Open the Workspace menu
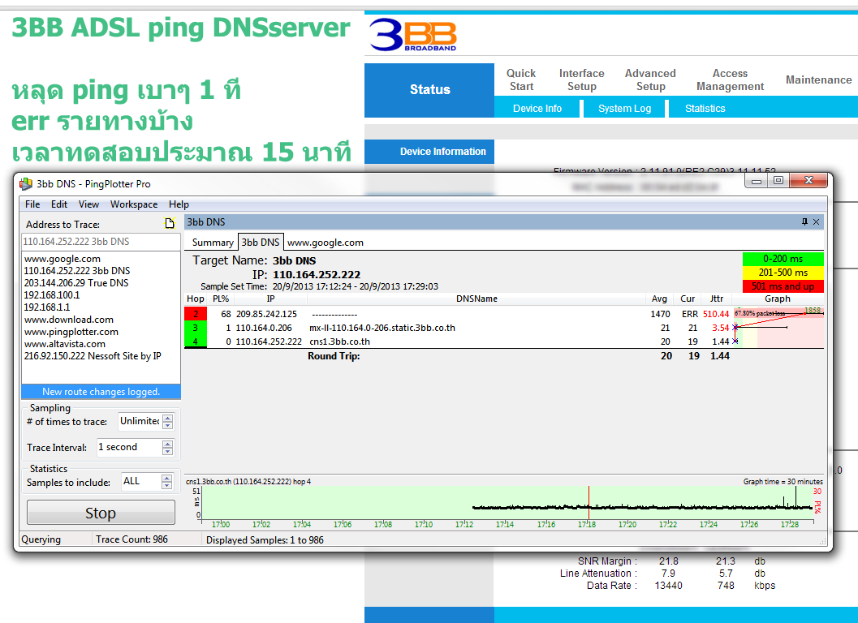This screenshot has width=858, height=623. pyautogui.click(x=134, y=204)
